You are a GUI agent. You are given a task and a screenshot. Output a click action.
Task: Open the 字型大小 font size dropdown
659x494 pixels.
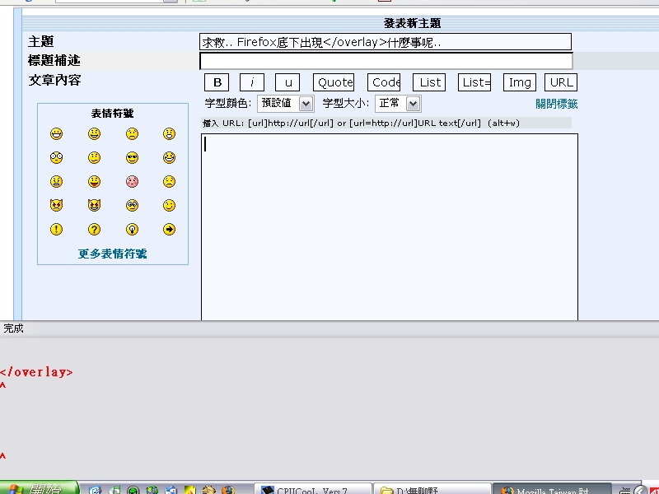point(399,104)
